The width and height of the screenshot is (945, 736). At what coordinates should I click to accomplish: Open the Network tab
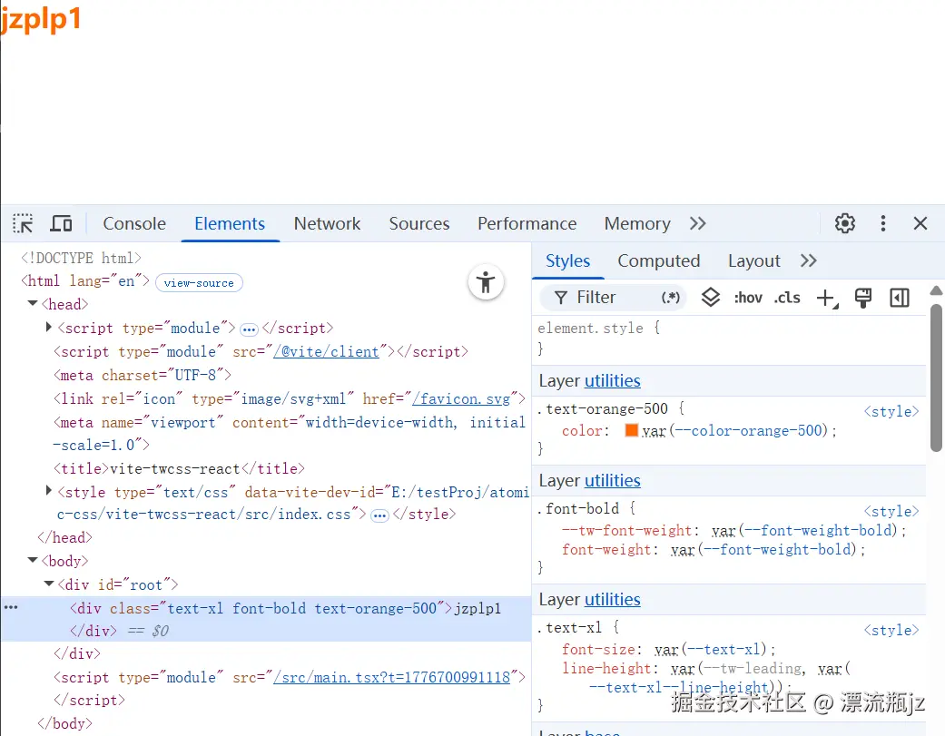pyautogui.click(x=327, y=223)
